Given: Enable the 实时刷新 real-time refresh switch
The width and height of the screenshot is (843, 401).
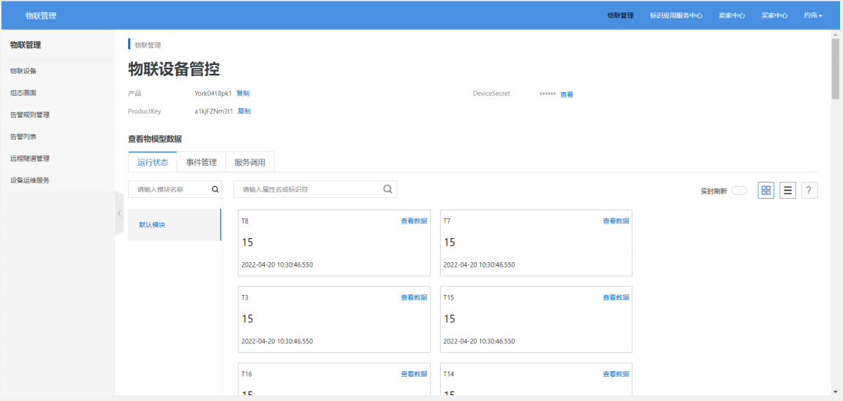Looking at the screenshot, I should [x=739, y=191].
